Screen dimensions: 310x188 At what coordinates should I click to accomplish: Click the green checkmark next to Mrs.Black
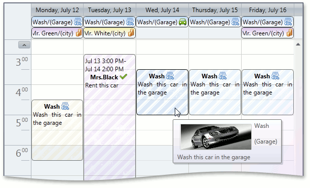click(x=124, y=76)
